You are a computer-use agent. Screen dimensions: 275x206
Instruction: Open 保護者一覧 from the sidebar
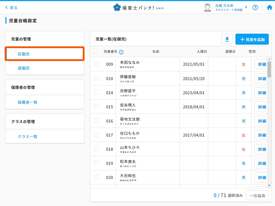coord(27,102)
